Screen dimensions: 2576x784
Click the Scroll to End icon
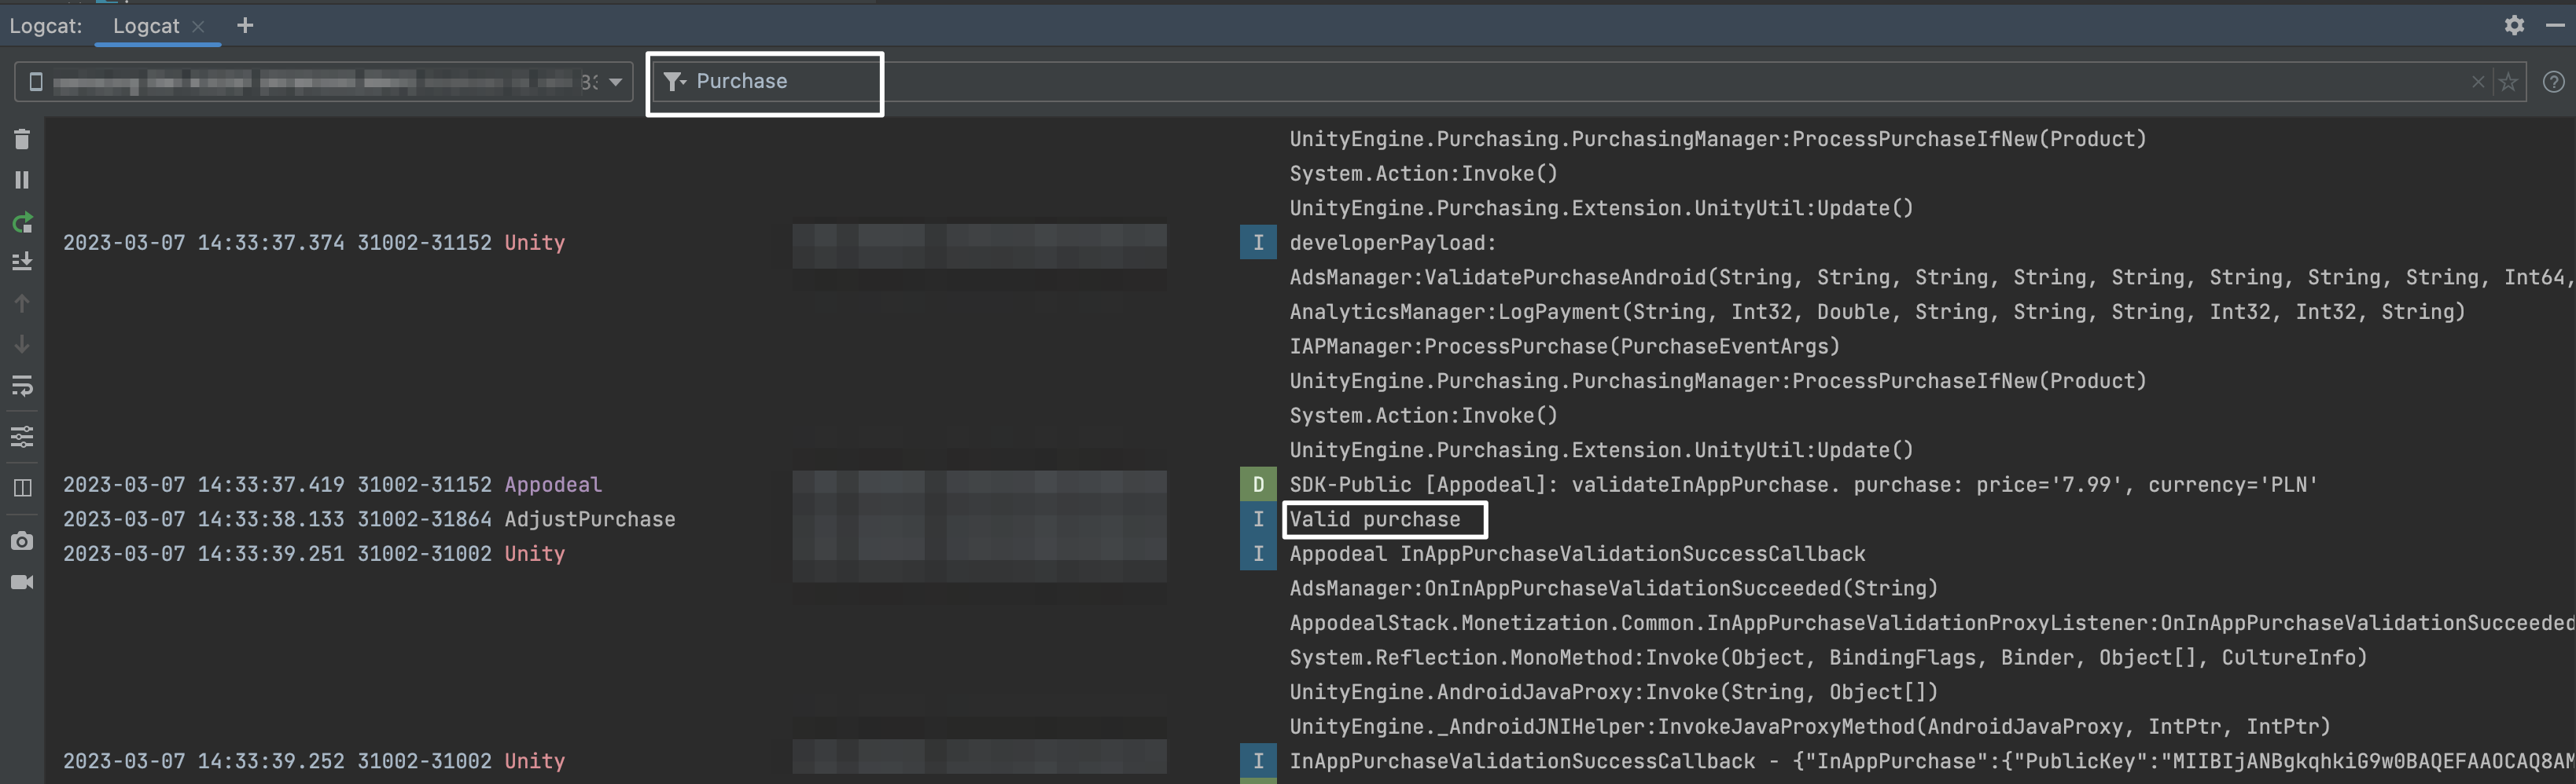(22, 262)
